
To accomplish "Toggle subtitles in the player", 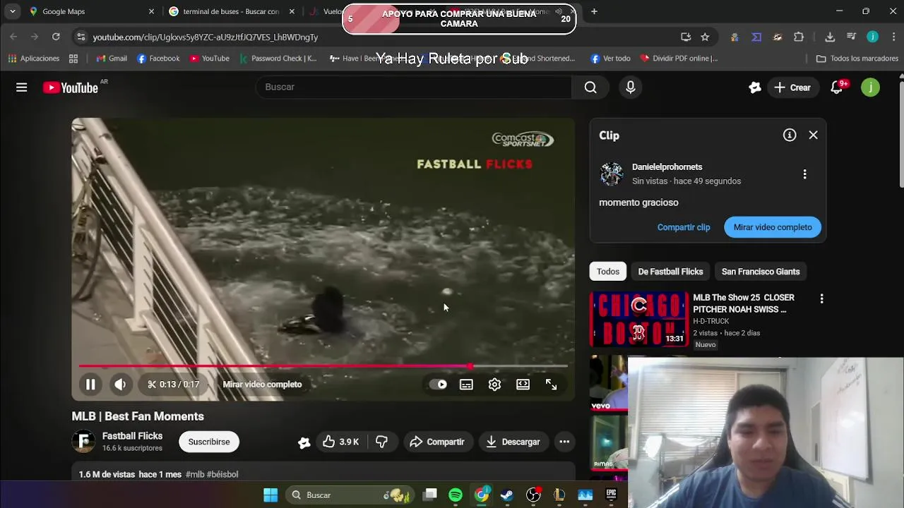I will click(466, 385).
